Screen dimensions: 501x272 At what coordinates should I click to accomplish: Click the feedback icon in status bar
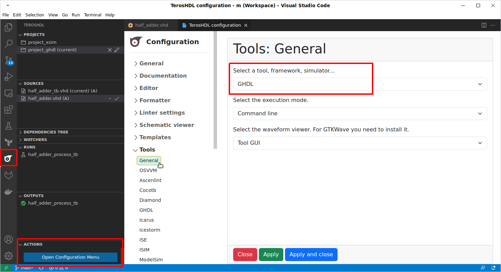[x=483, y=268]
